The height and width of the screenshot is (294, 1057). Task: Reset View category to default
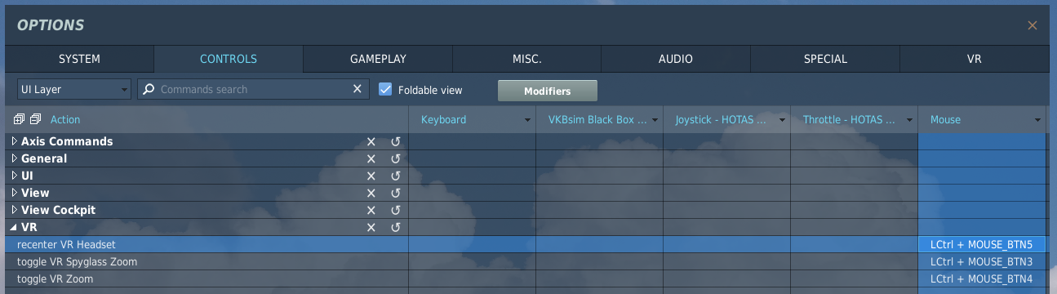pyautogui.click(x=396, y=193)
